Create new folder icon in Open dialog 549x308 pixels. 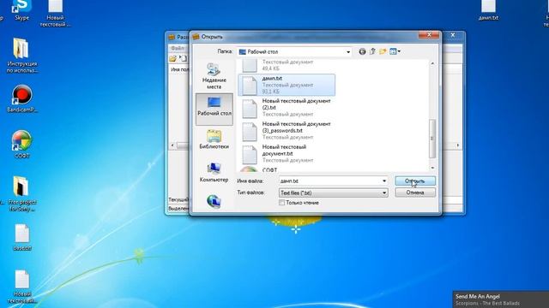[383, 51]
